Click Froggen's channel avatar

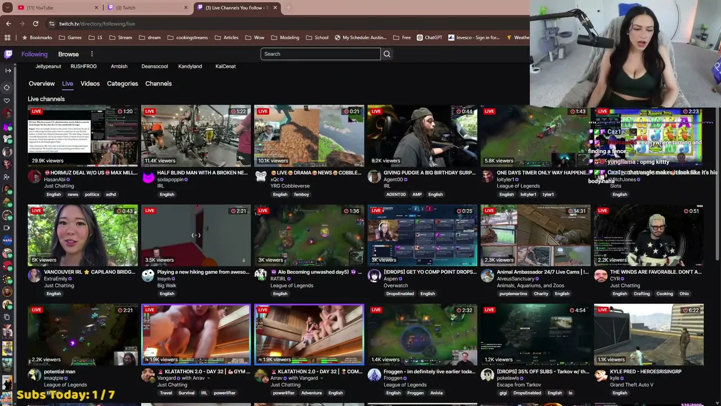[374, 375]
